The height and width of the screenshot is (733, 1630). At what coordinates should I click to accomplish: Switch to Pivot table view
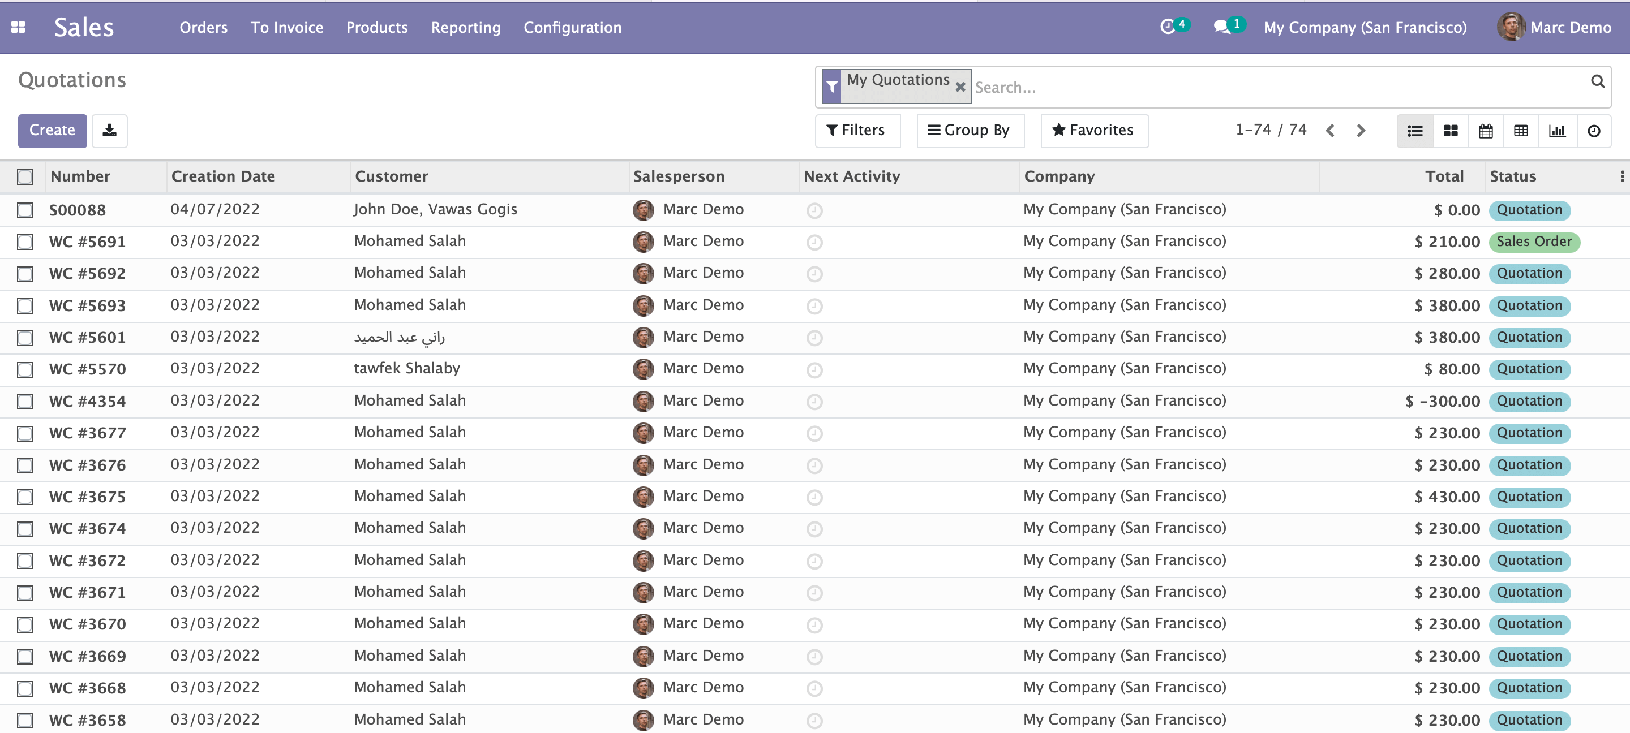tap(1521, 131)
